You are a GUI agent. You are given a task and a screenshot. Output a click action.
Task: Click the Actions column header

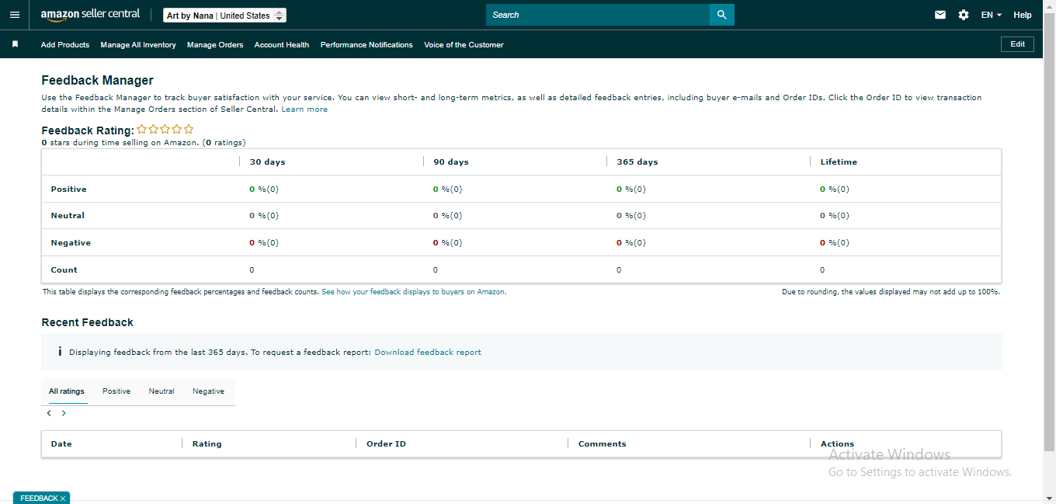coord(837,444)
